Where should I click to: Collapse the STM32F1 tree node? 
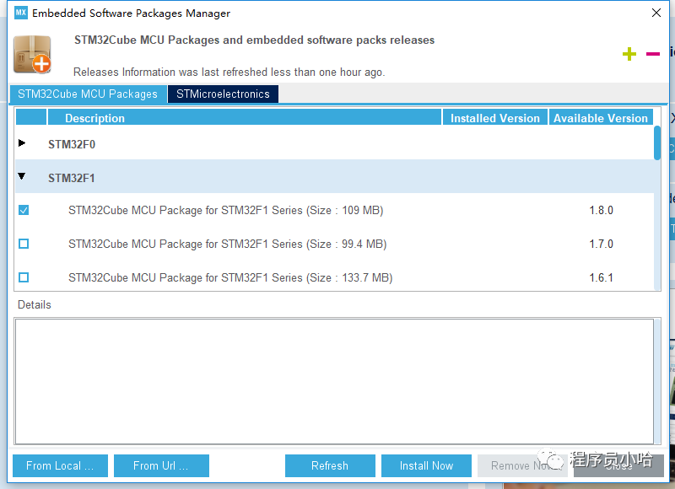click(22, 177)
